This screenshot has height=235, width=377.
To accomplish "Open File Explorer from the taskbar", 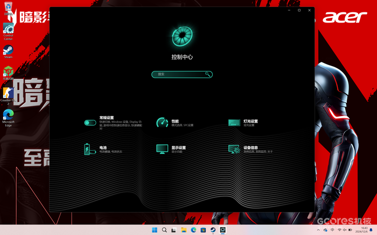I will tap(184, 230).
